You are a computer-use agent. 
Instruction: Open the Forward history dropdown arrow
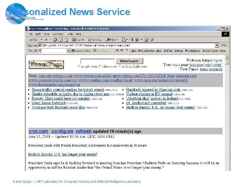tap(50, 40)
